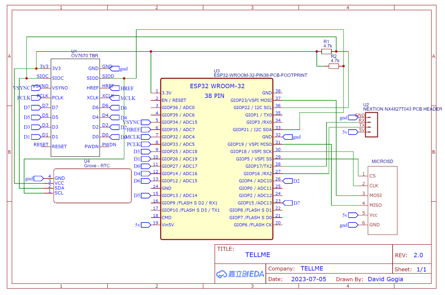Select the 5v net flag at Nextion header

click(353, 132)
